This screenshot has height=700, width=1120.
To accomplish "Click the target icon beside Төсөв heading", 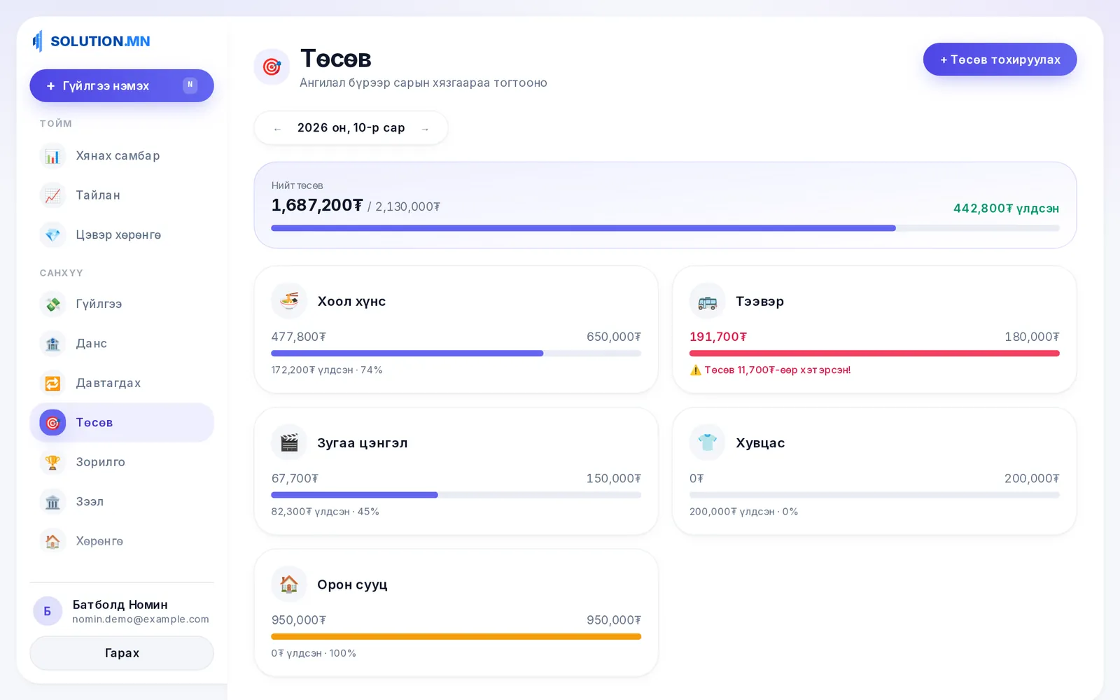I will click(x=272, y=66).
